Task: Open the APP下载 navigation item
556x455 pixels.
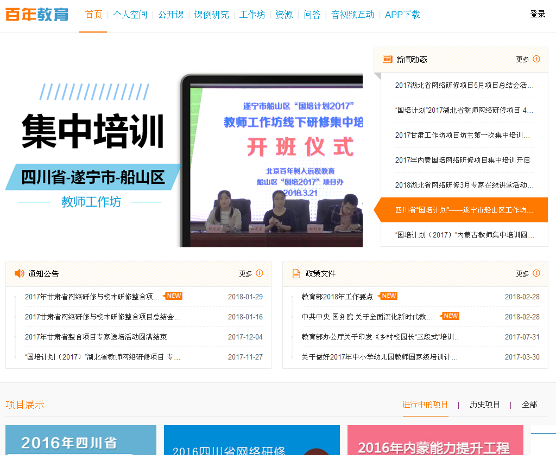Action: pos(402,15)
